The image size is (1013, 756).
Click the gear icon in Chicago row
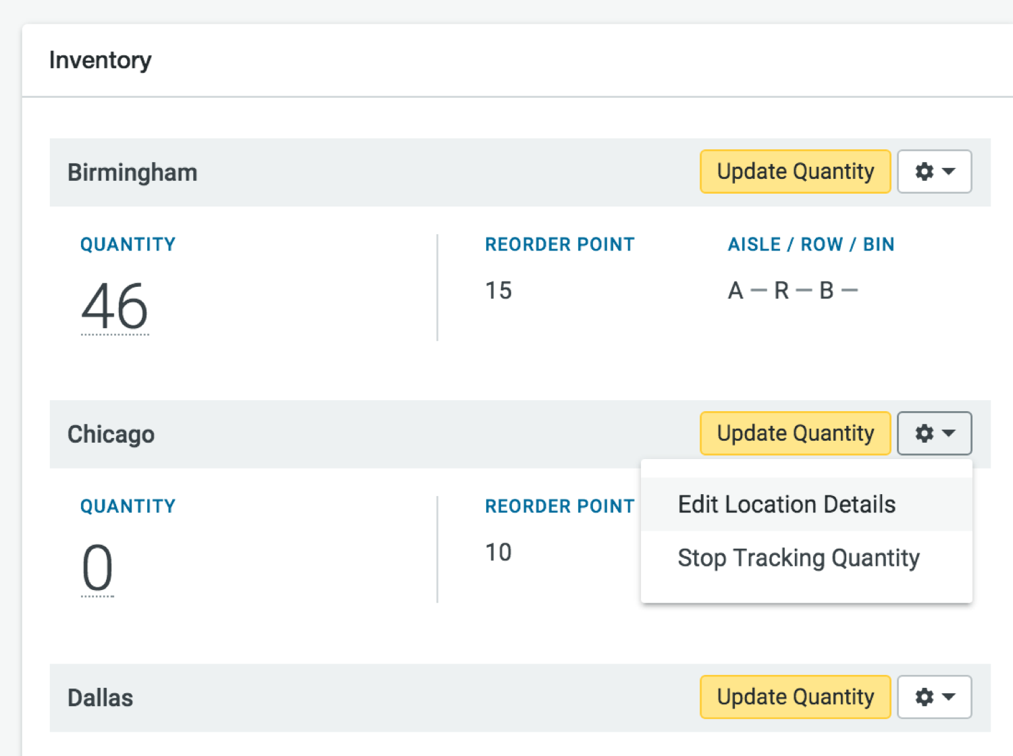click(924, 433)
